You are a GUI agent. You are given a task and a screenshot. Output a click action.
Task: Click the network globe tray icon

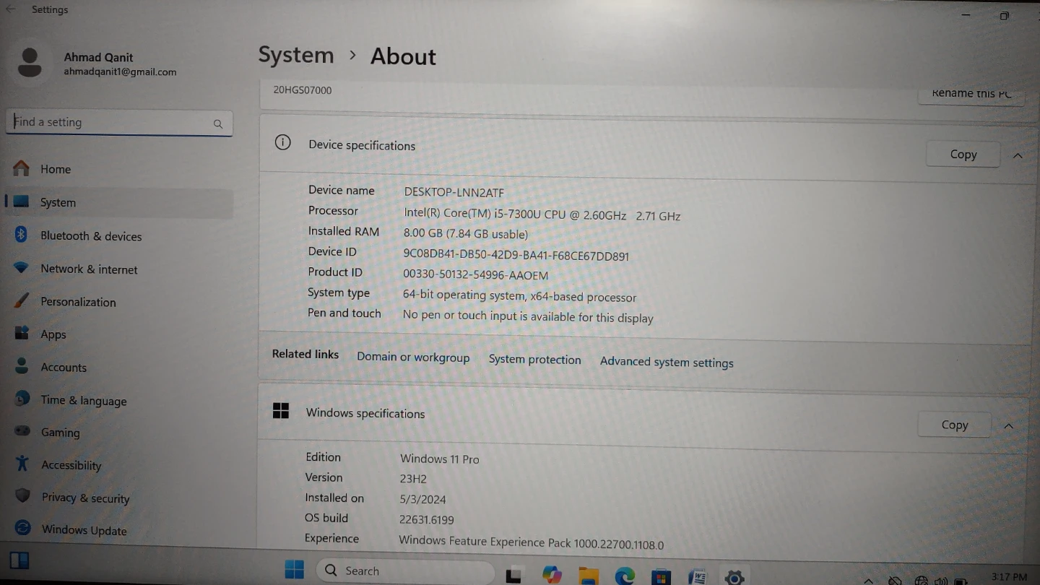(922, 581)
